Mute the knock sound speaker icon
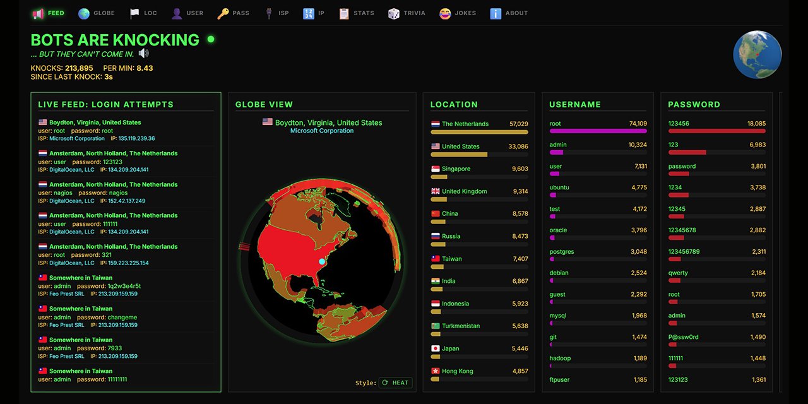 point(144,54)
